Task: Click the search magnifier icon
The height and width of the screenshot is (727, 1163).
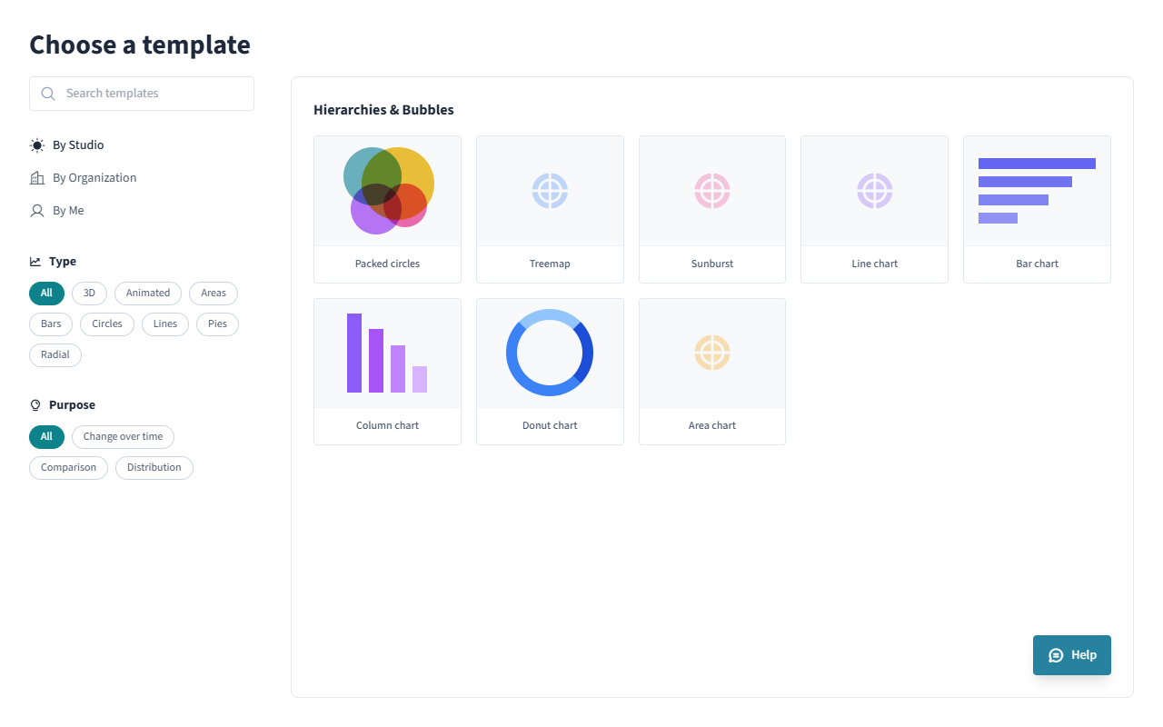Action: coord(48,94)
